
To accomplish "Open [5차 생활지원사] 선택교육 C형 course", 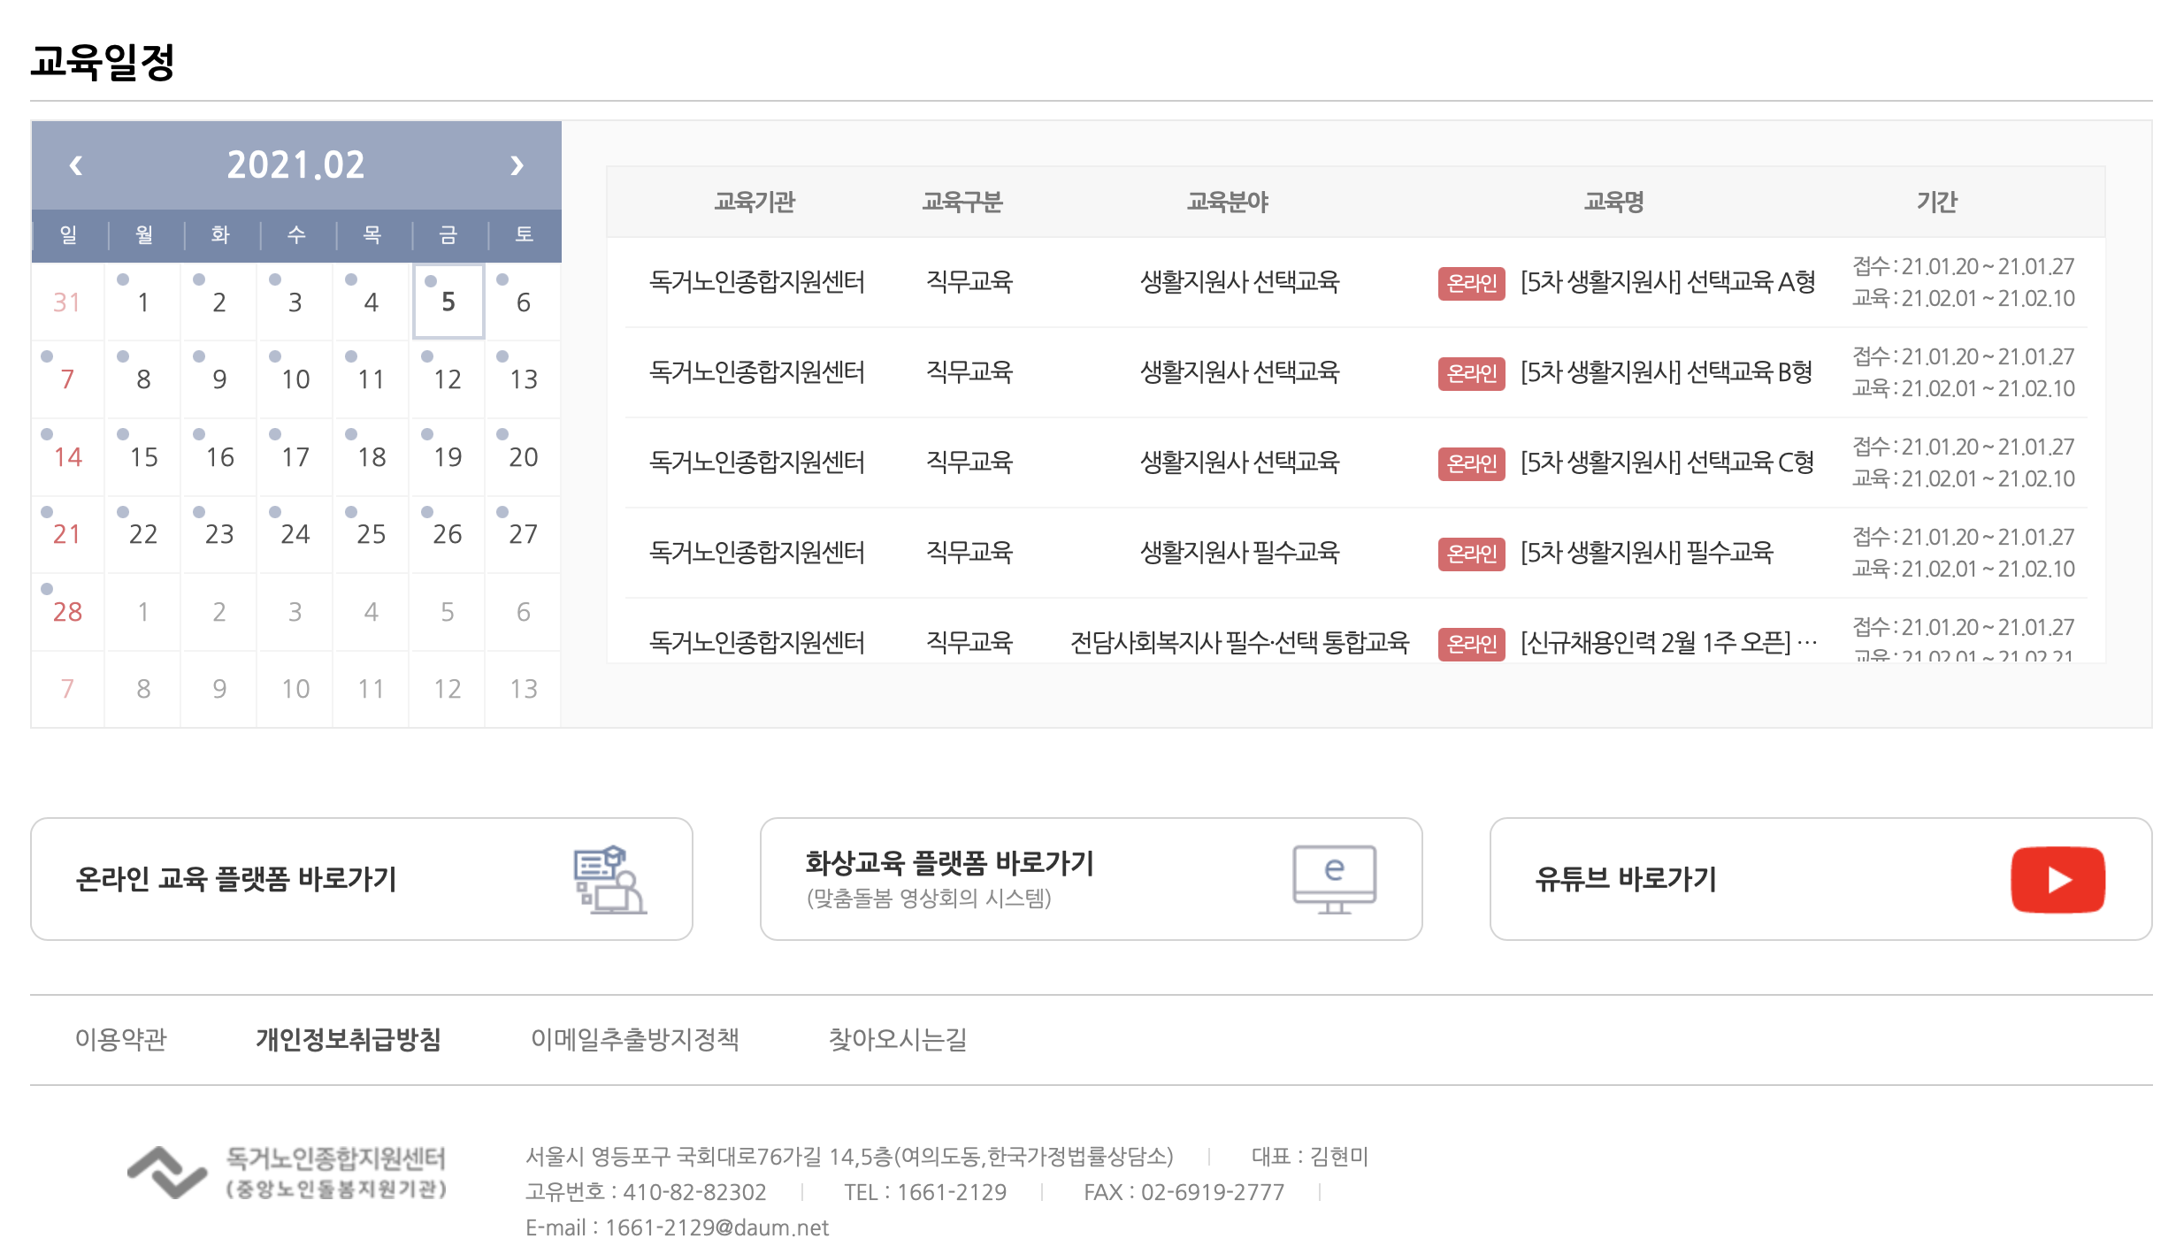I will [x=1666, y=463].
